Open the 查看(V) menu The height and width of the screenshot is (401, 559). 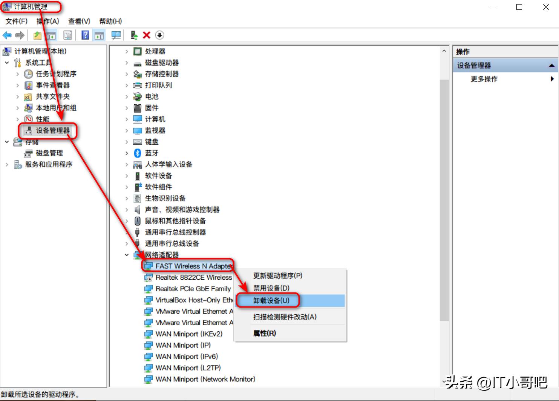click(x=79, y=21)
